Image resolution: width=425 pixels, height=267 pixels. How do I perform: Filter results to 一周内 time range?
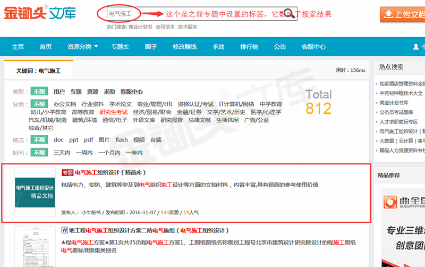click(x=84, y=153)
